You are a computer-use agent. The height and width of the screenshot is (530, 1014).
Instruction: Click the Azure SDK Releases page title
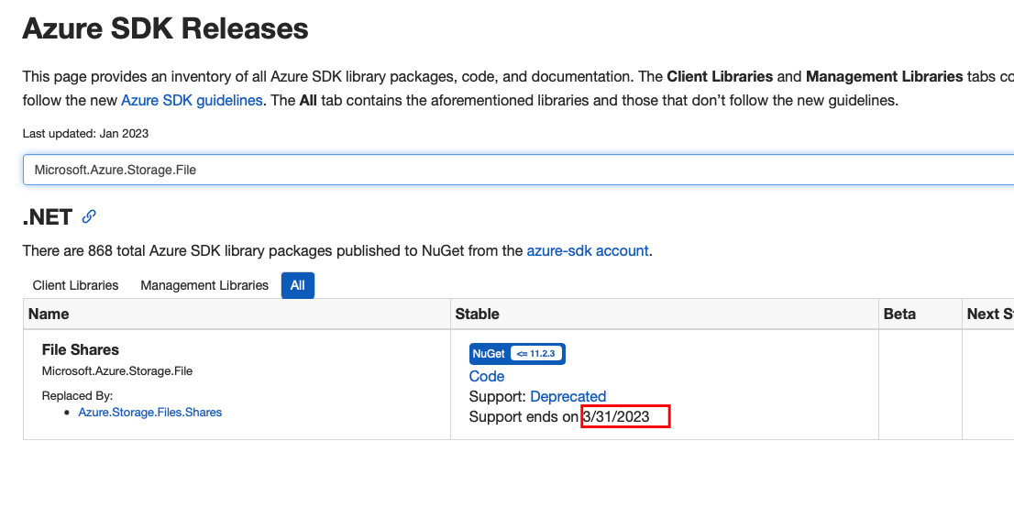point(165,28)
